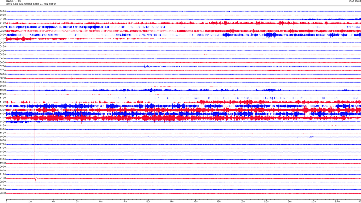The image size is (361, 203).
Task: Select the 12m axis tick label
Action: (x=148, y=201)
